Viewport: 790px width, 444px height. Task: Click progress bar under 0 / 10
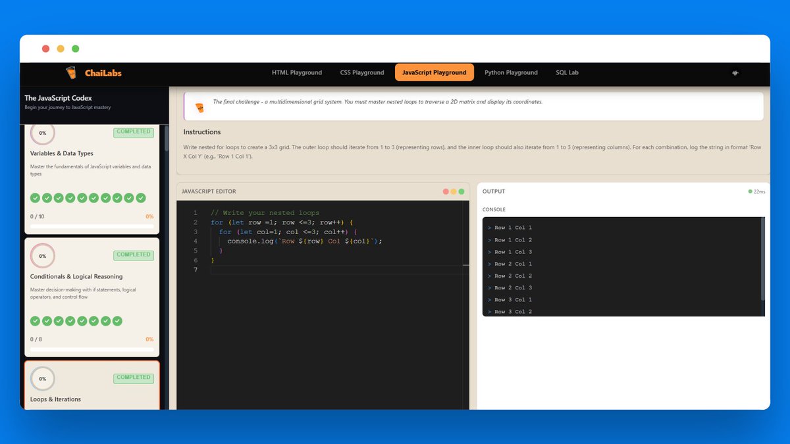tap(92, 226)
